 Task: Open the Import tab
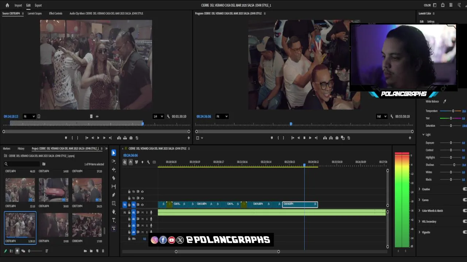pos(18,5)
